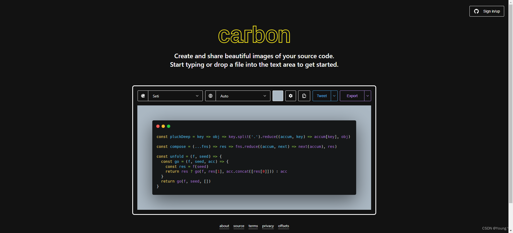Open the source link

(239, 226)
